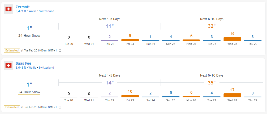The height and width of the screenshot is (114, 267).
Task: Click the Swiss flag icon beside Zermatt
Action: [x=9, y=9]
